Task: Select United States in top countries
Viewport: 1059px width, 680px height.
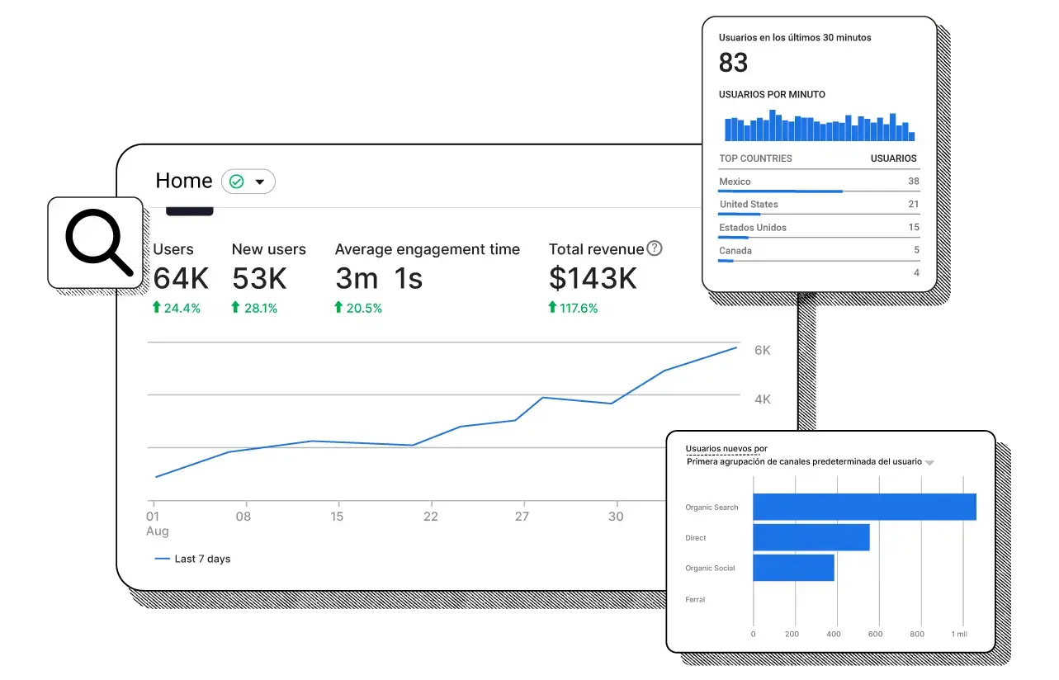Action: 749,204
